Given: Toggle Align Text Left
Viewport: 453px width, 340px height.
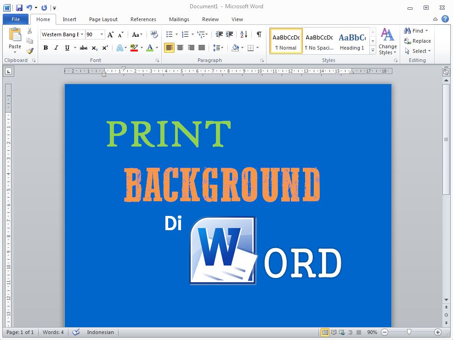Looking at the screenshot, I should pyautogui.click(x=169, y=48).
